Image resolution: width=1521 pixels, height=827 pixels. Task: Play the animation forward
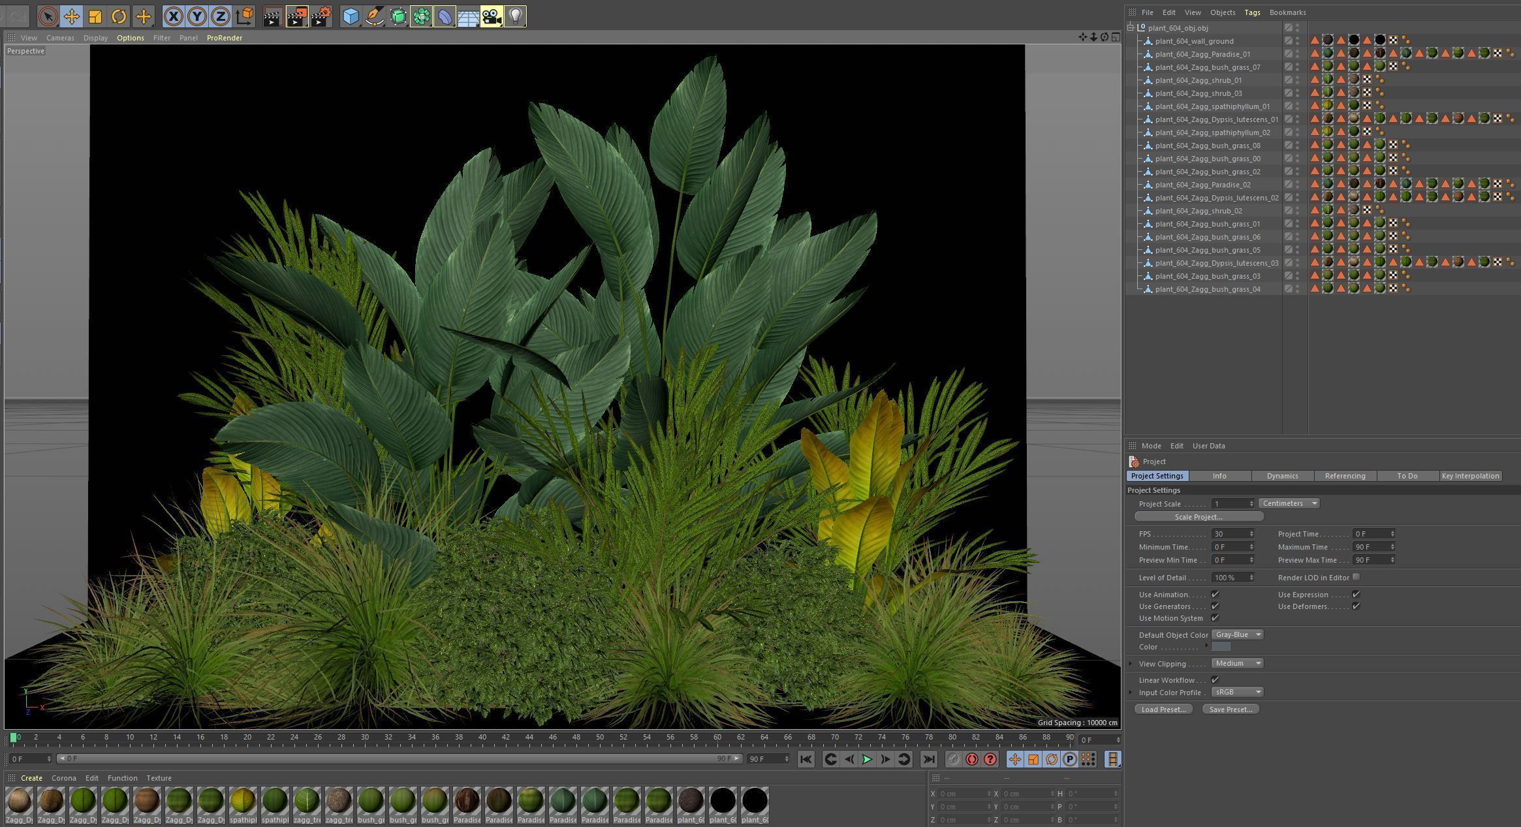point(867,759)
